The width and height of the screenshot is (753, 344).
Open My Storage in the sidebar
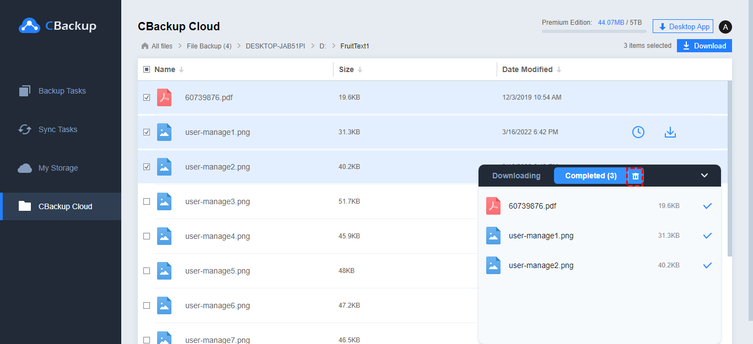pos(58,168)
